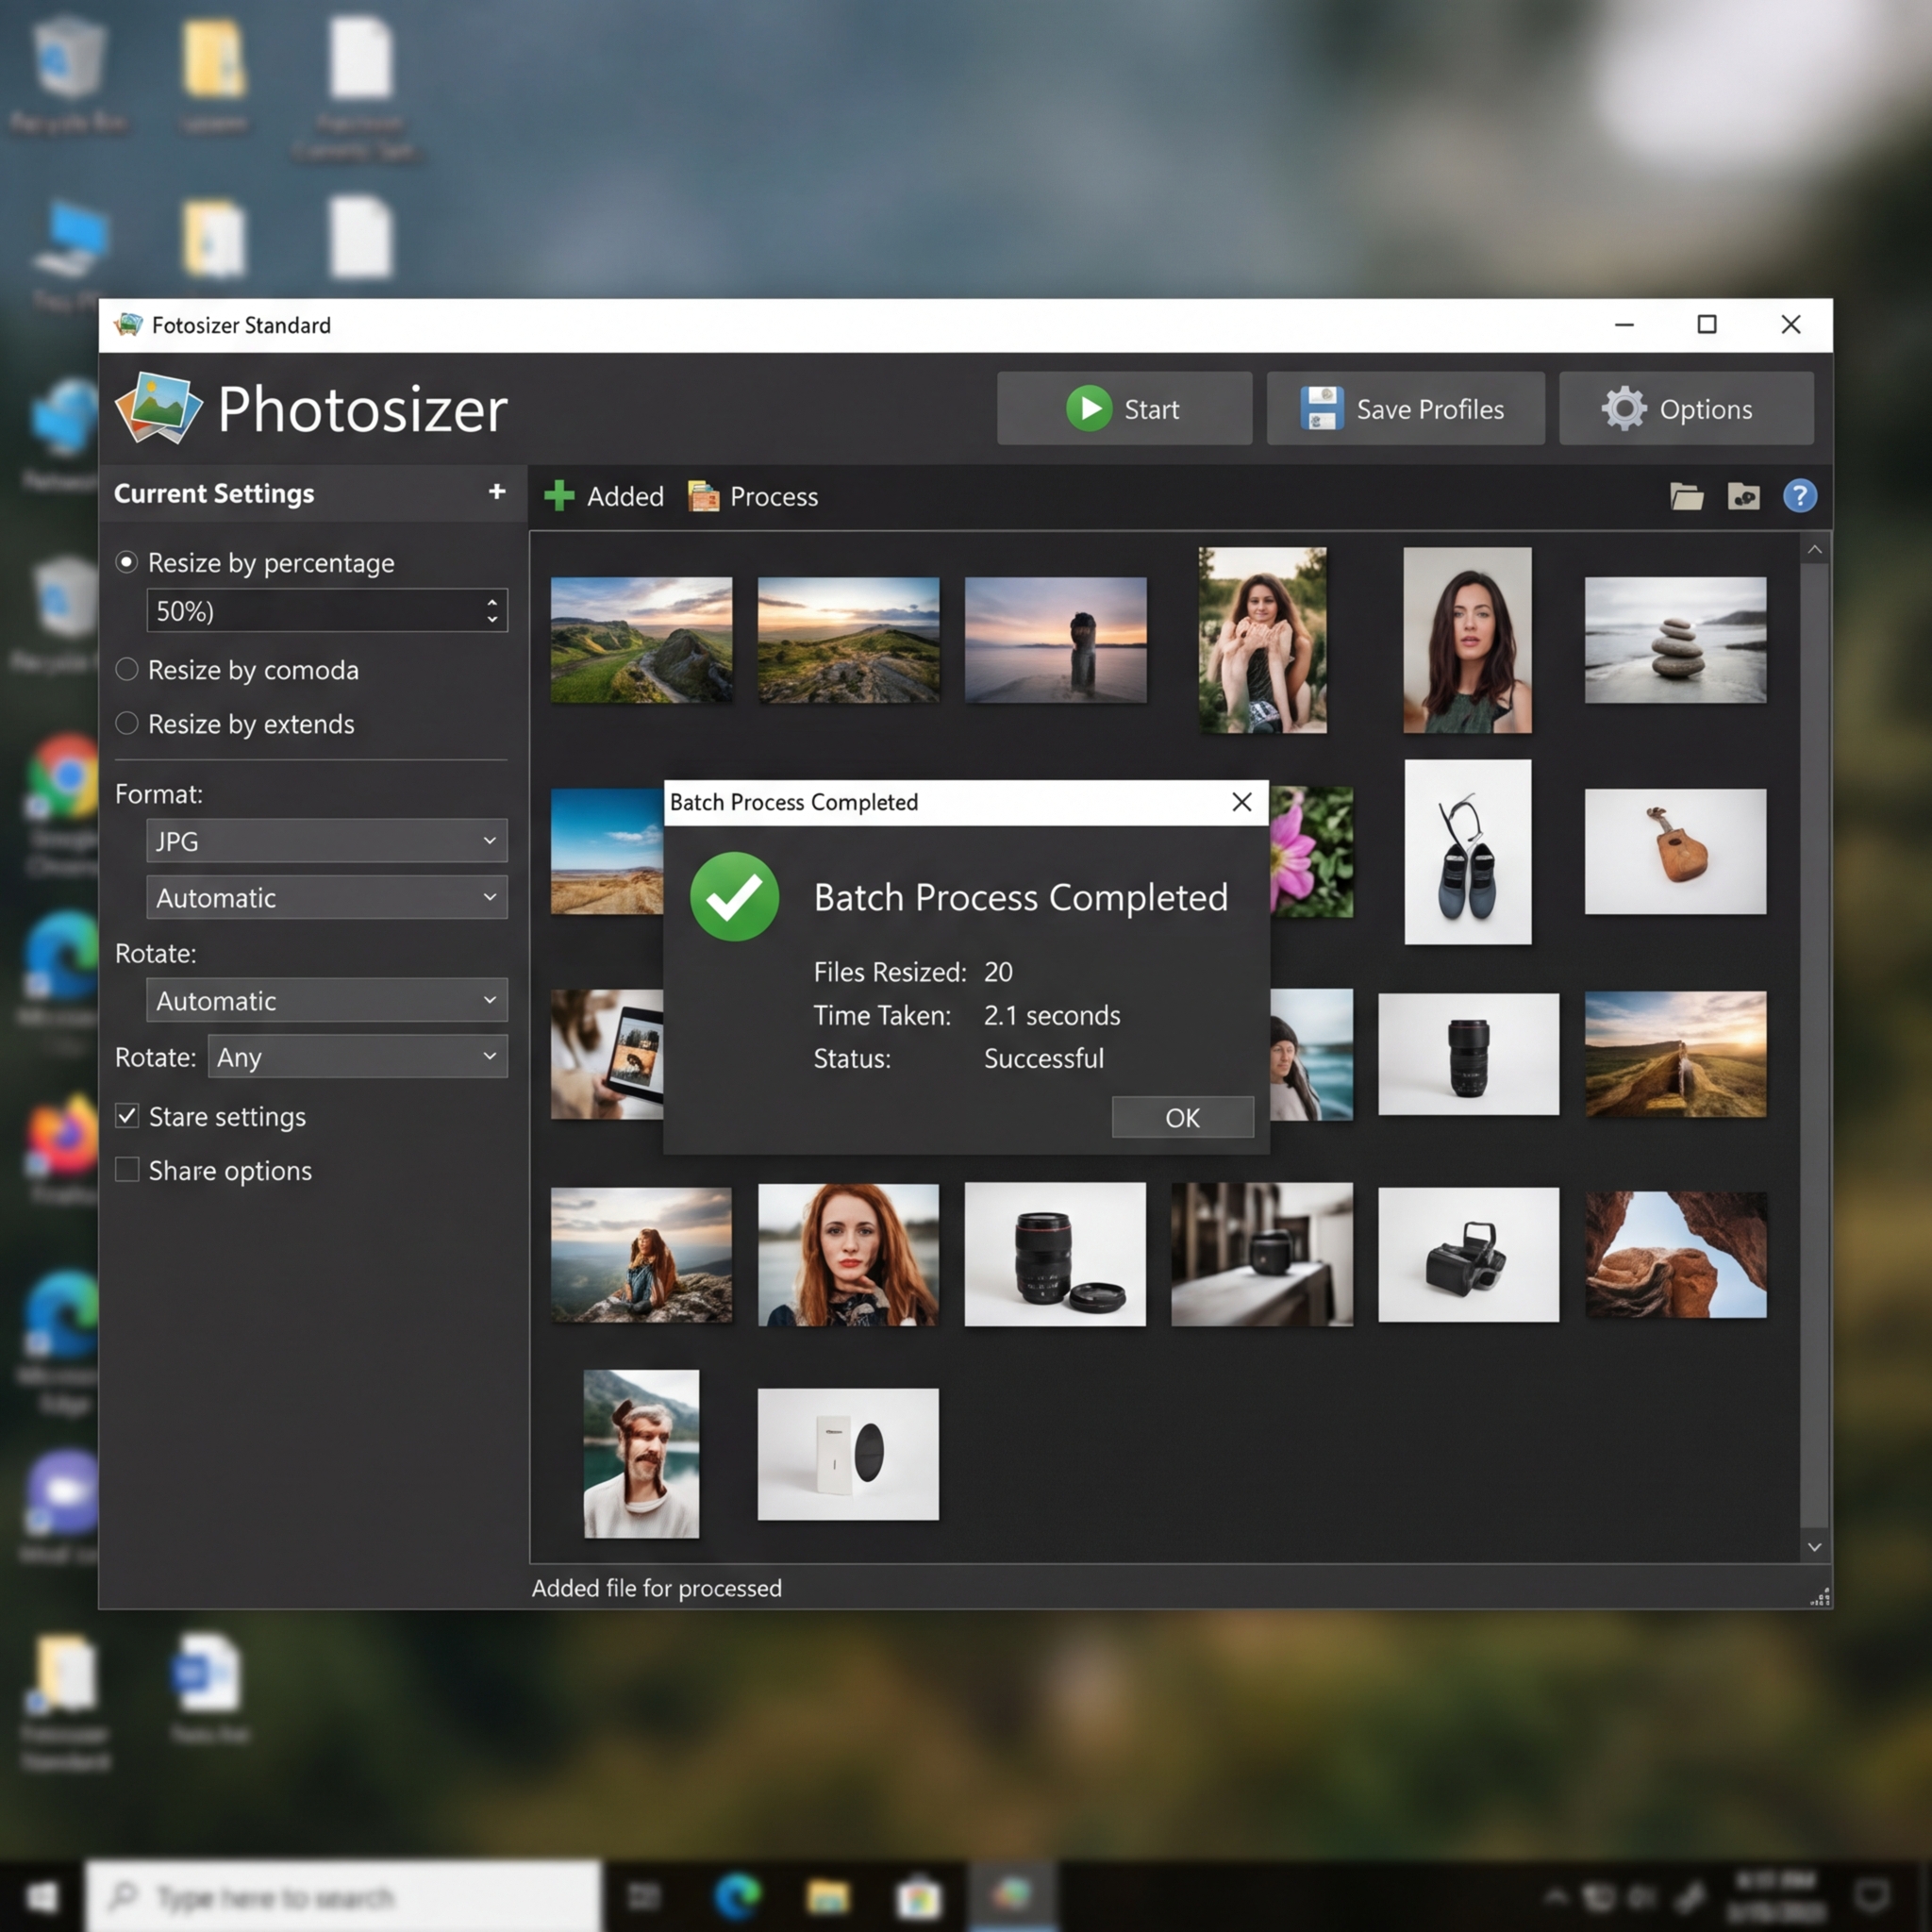The image size is (1932, 1932).
Task: Select the bearded man portrait thumbnail
Action: (642, 1454)
